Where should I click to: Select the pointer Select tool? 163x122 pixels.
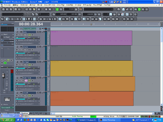pyautogui.click(x=7, y=19)
